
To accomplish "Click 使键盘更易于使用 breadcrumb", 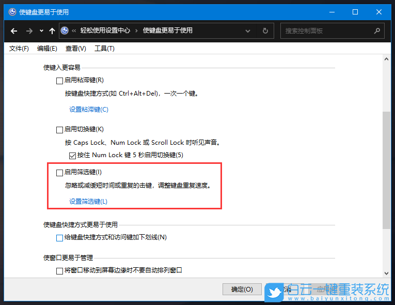I will [168, 30].
